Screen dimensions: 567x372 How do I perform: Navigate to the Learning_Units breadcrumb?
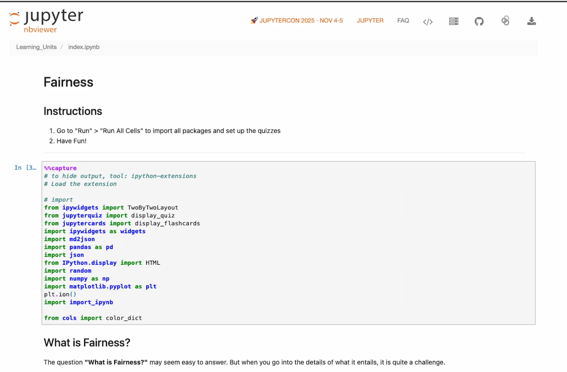36,47
